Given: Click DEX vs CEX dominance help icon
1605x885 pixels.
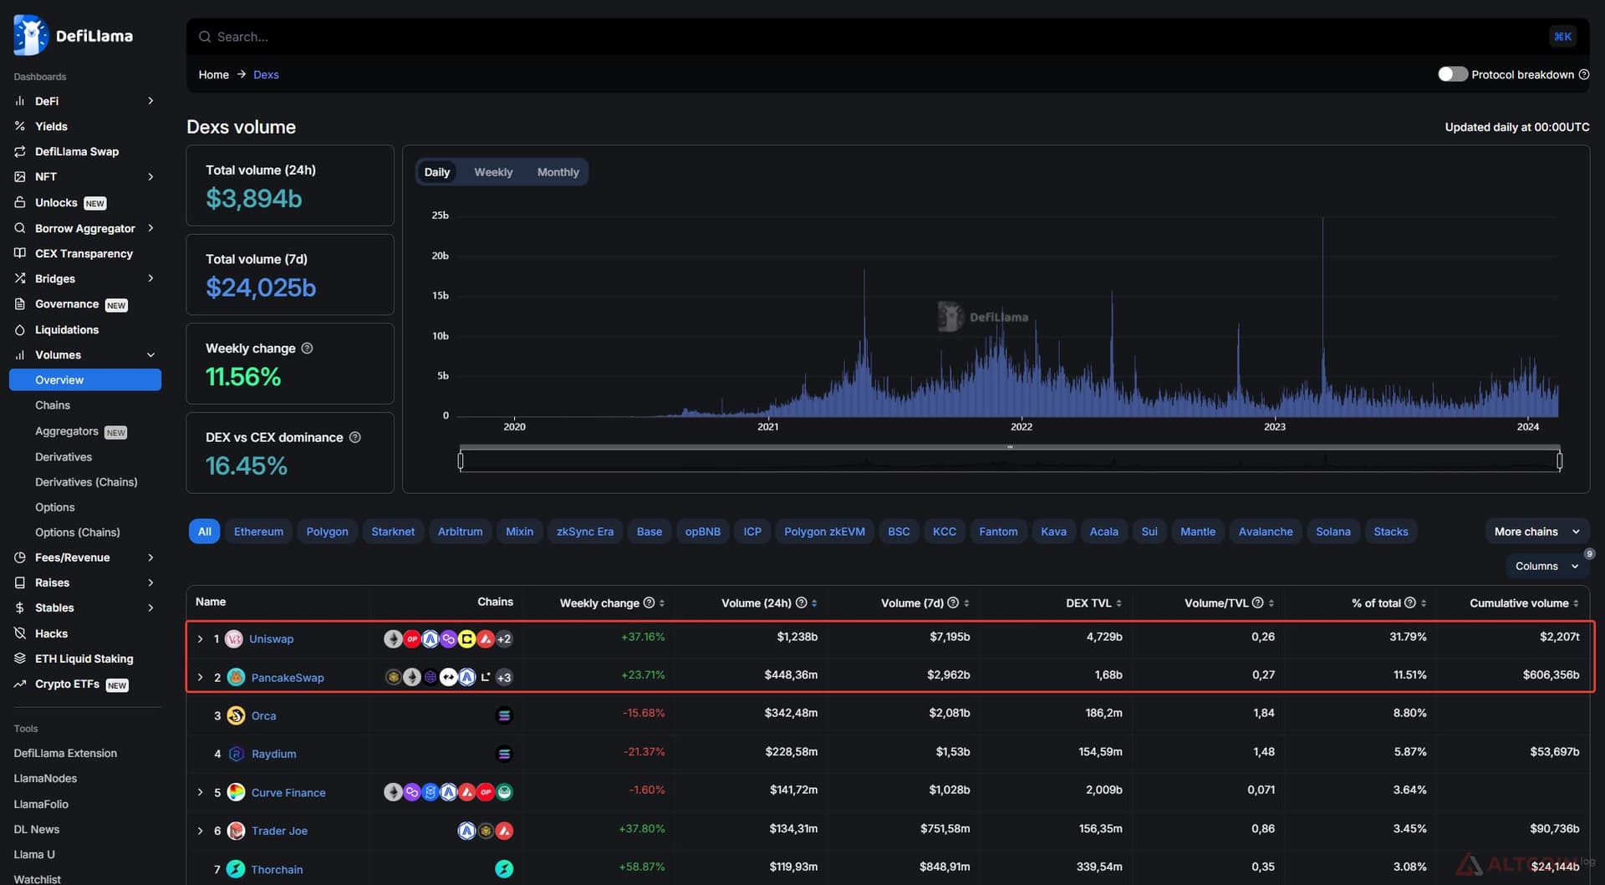Looking at the screenshot, I should click(354, 437).
